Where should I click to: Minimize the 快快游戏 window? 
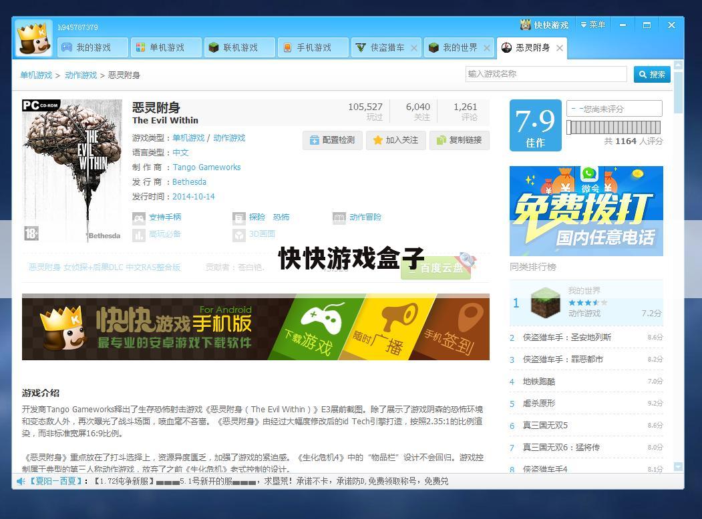[623, 25]
